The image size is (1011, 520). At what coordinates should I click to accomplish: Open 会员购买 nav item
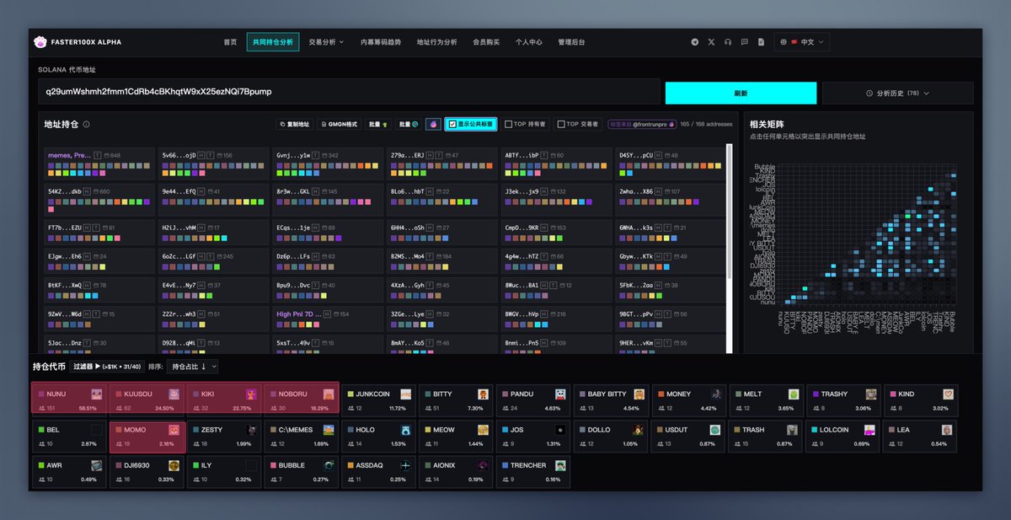point(486,41)
